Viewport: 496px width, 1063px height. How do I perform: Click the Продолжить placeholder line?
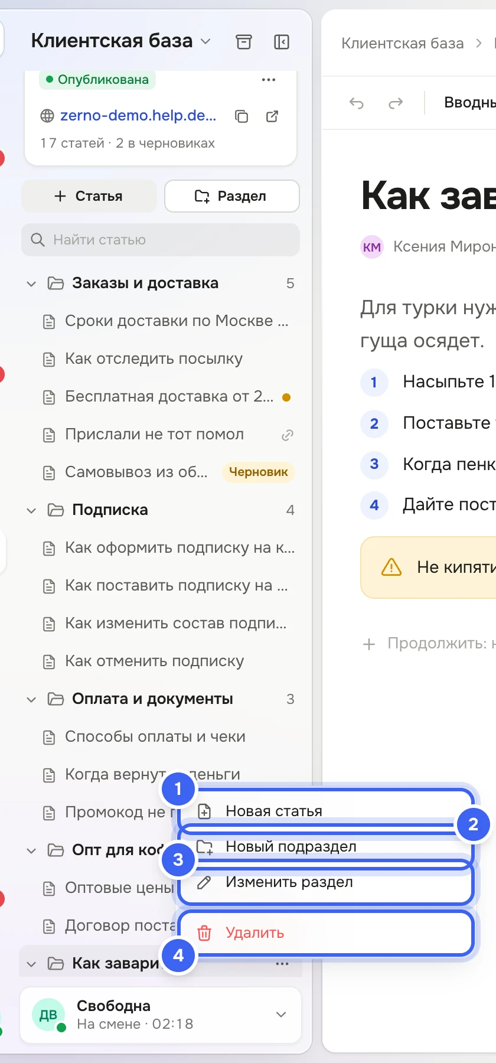click(x=442, y=643)
